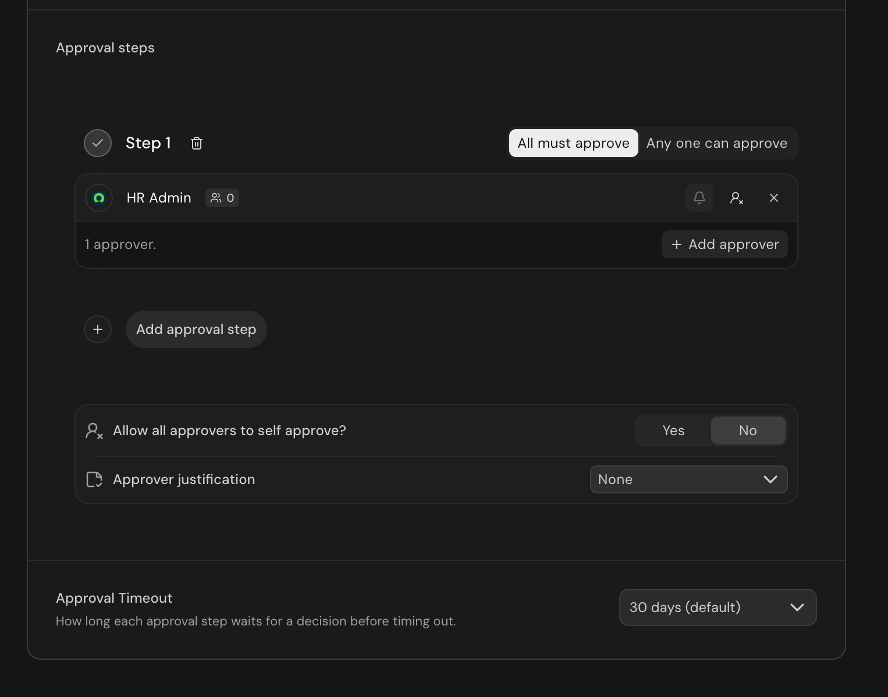Viewport: 888px width, 697px height.
Task: Choose Yes for self approve
Action: click(673, 431)
